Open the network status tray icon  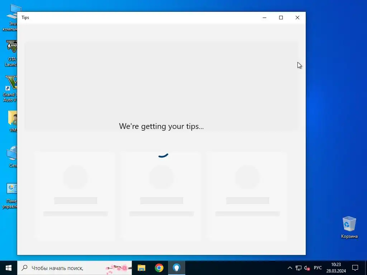coord(299,268)
